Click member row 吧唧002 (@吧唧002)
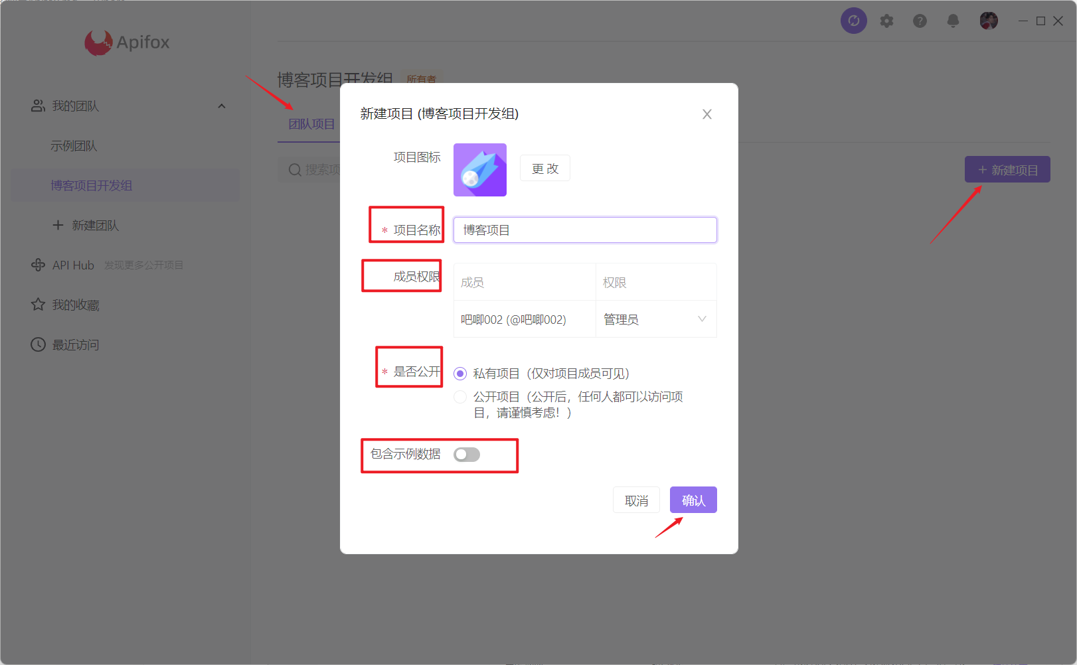 513,319
